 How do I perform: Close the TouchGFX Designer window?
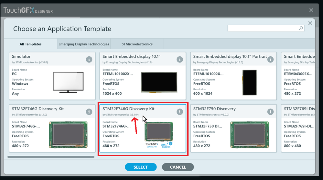pyautogui.click(x=311, y=10)
